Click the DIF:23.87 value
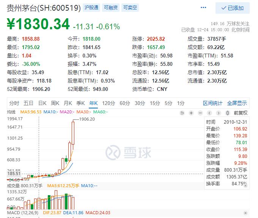258x218 pixels. [52, 213]
